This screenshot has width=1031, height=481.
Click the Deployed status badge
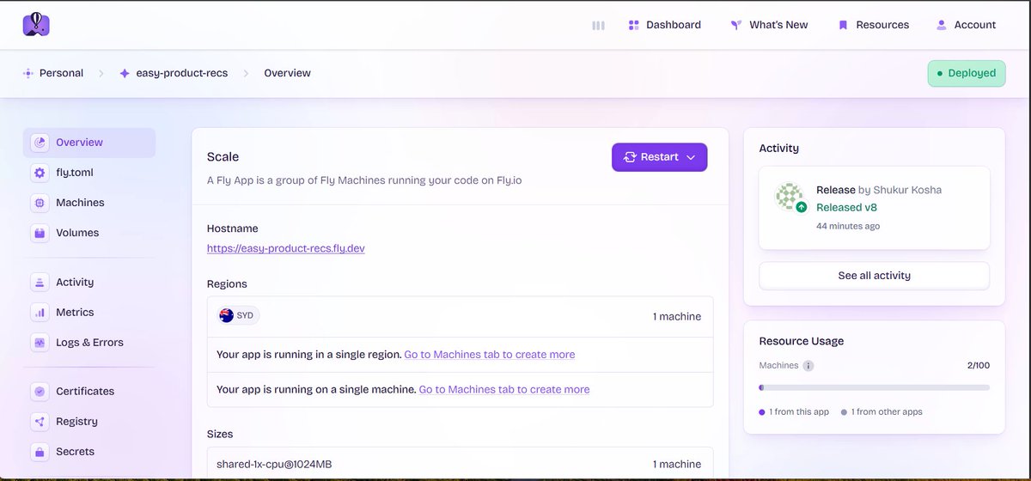(x=967, y=73)
